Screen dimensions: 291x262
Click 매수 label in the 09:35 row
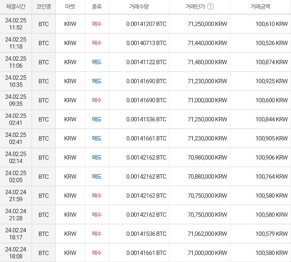click(97, 100)
